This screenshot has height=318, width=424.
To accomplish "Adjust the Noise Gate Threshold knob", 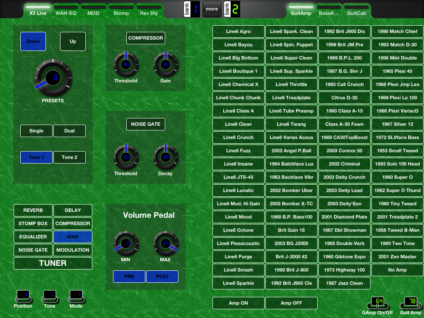I will tap(126, 157).
